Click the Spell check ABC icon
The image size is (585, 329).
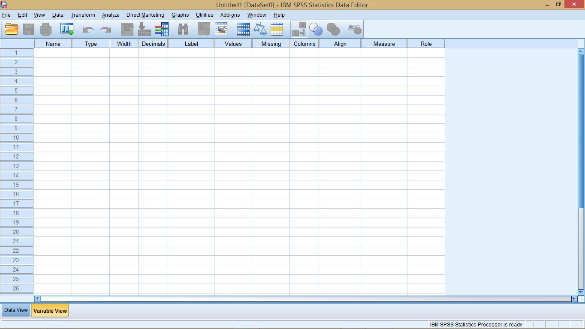(x=355, y=29)
